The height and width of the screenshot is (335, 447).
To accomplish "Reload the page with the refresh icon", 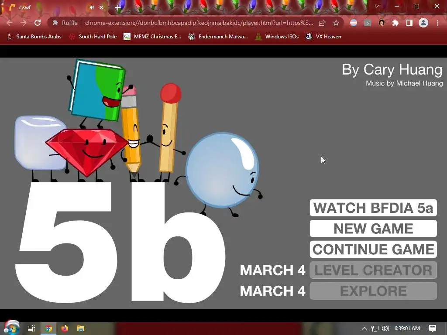I will click(38, 23).
